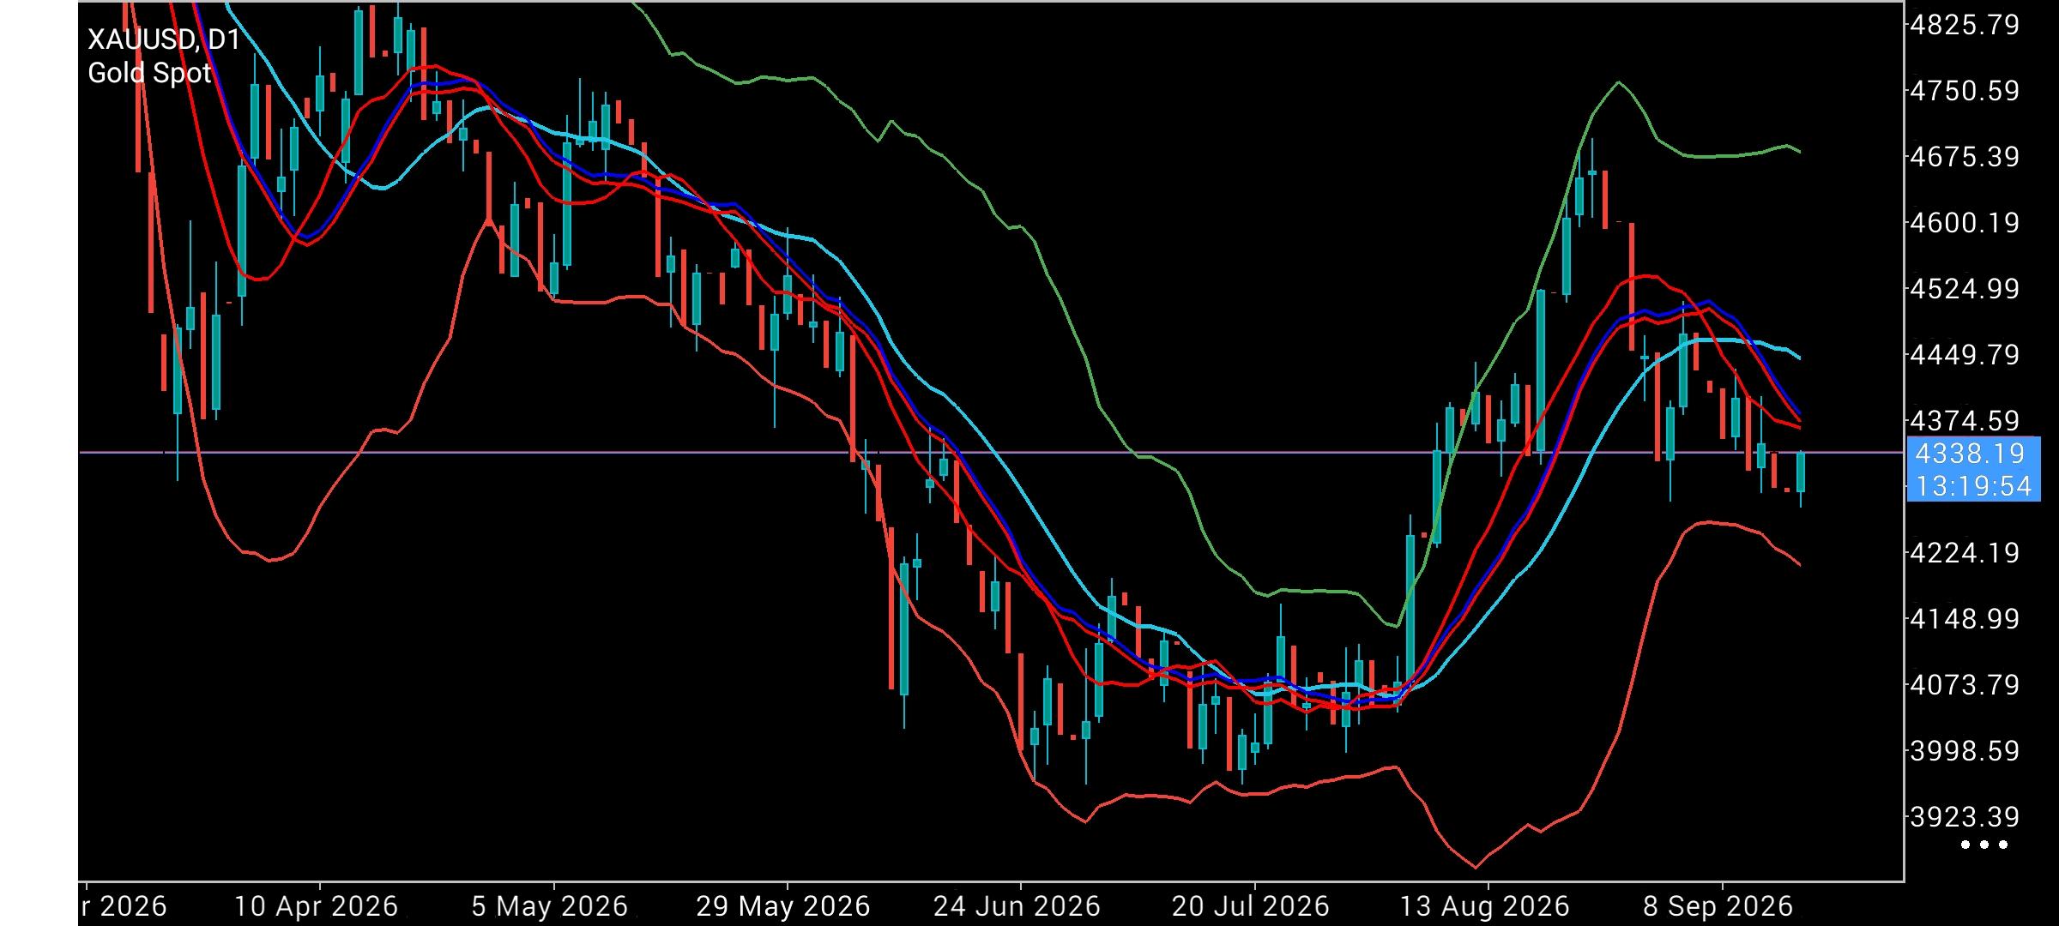This screenshot has width=2059, height=926.
Task: Click the Gold Spot description text
Action: pyautogui.click(x=149, y=74)
